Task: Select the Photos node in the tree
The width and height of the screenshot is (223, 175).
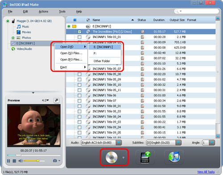Action: click(x=26, y=38)
